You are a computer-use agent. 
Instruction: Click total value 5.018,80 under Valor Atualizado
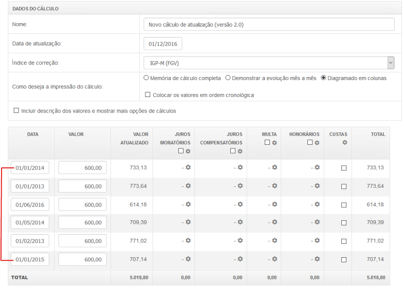tap(139, 277)
